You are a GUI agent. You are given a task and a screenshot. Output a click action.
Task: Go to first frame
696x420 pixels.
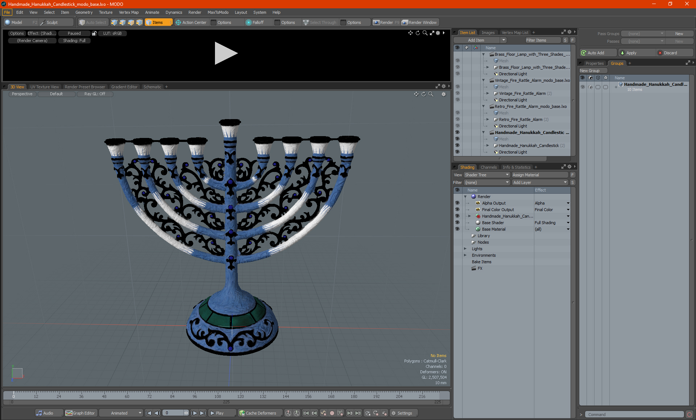click(x=148, y=413)
